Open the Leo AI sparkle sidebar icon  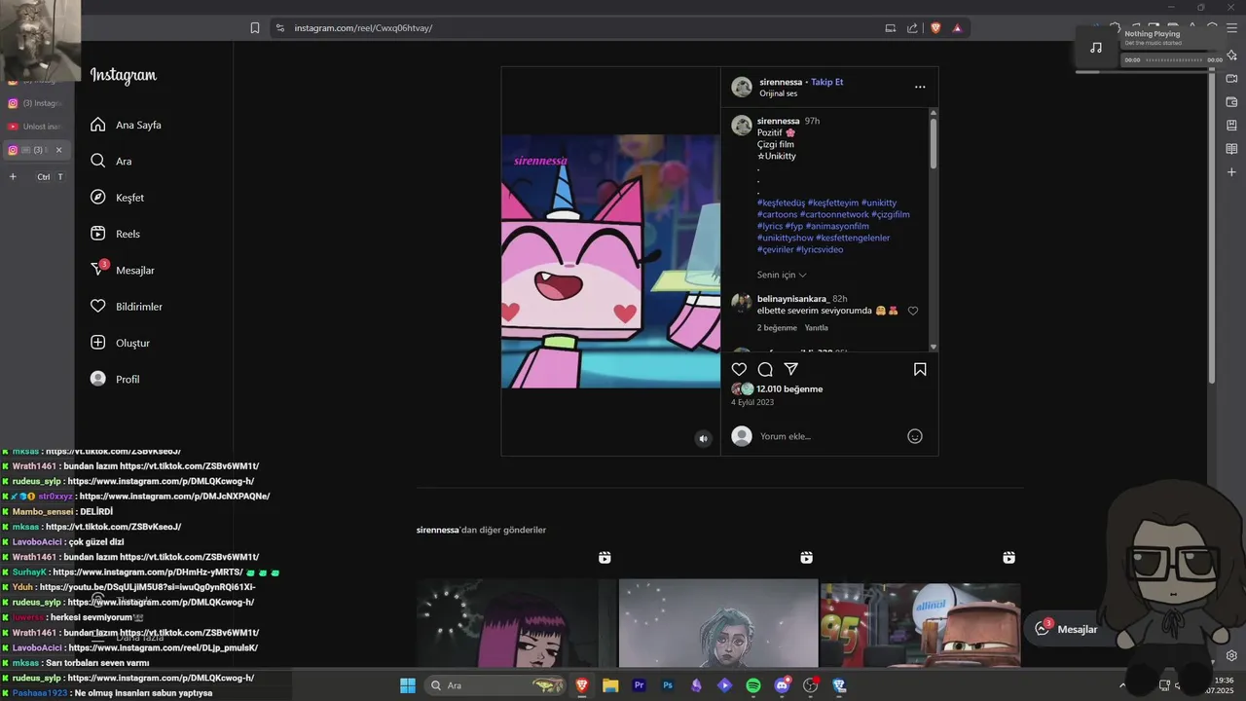point(1231,55)
